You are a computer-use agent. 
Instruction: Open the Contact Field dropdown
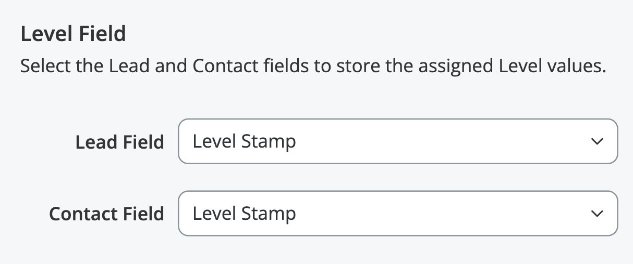click(x=398, y=214)
